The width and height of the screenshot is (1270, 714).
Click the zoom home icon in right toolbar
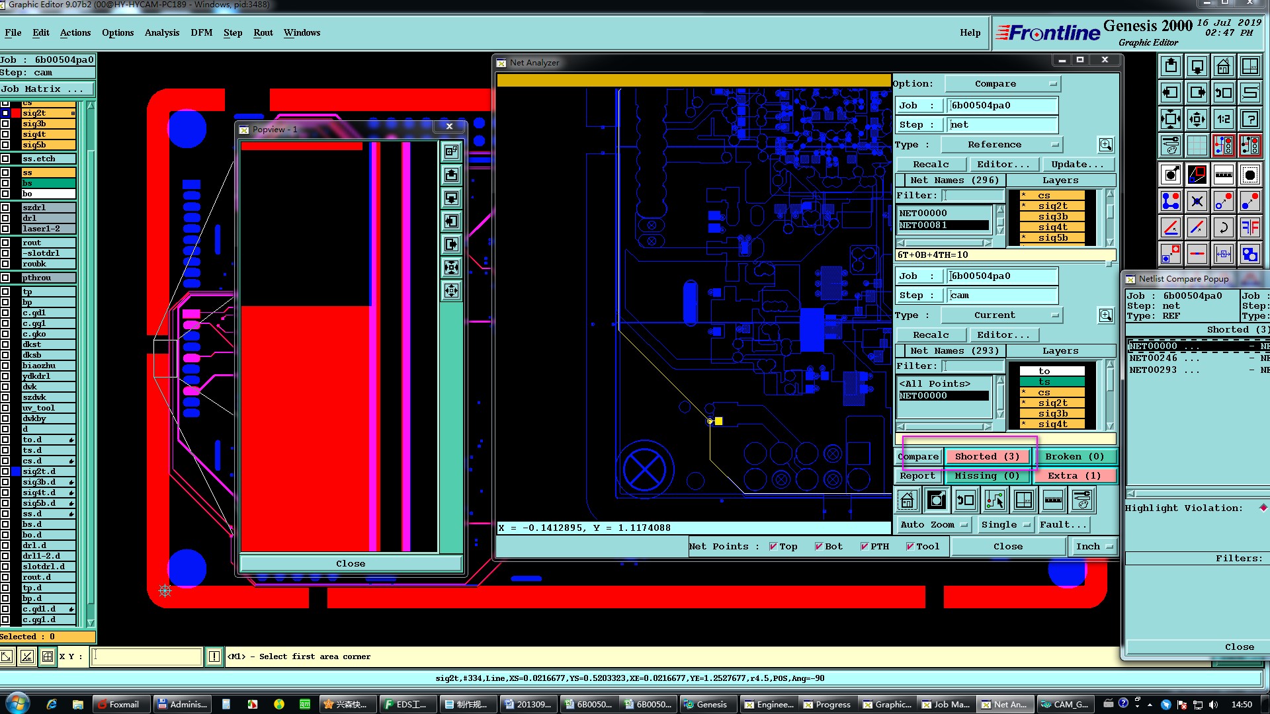click(x=1223, y=67)
